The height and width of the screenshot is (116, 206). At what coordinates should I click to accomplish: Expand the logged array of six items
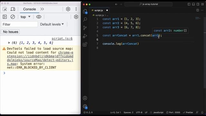9,43
